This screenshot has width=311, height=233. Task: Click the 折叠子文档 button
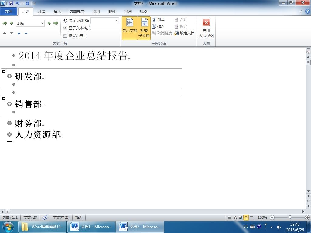tap(144, 28)
